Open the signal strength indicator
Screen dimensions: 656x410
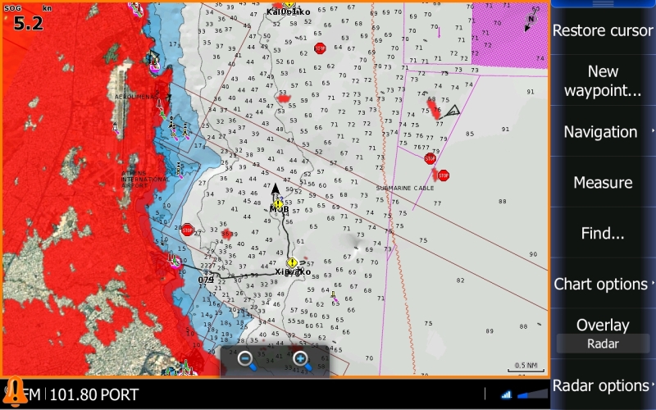(506, 394)
